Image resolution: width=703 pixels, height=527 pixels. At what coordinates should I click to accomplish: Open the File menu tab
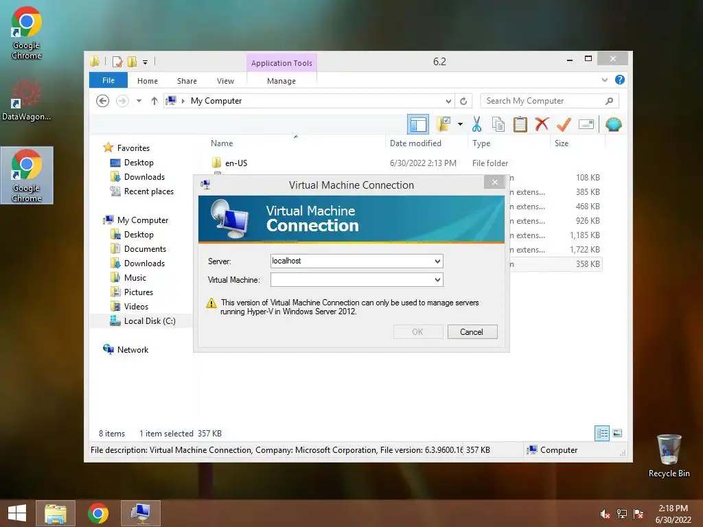(108, 80)
